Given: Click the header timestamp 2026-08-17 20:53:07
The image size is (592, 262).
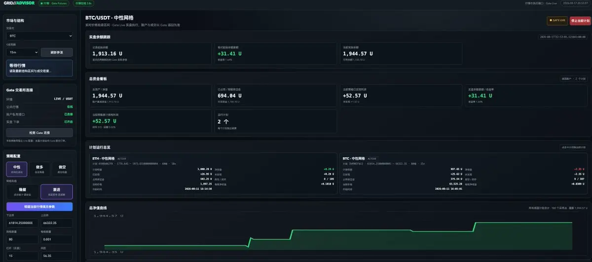Looking at the screenshot, I should point(576,3).
